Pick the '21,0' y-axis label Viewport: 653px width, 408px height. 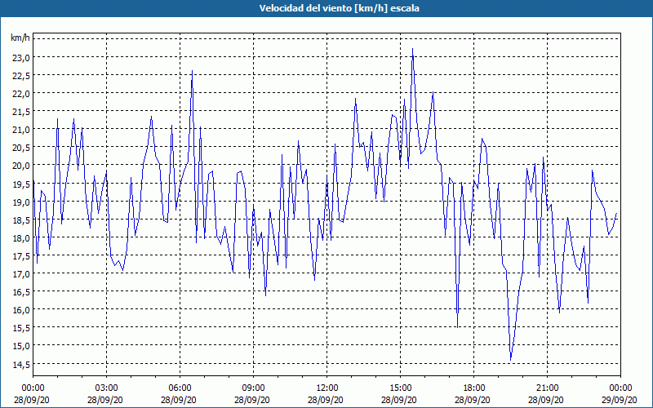coord(22,130)
